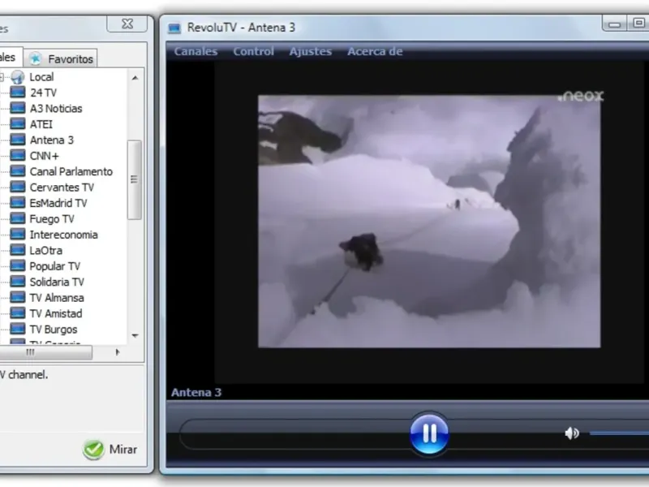Click the channel list scroll-down arrow
Screen dimensions: 649x487
(135, 336)
